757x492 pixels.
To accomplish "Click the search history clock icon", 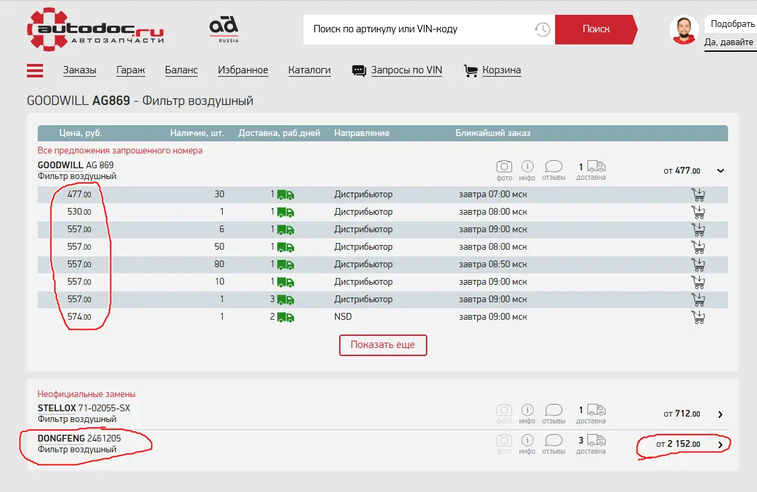I will [542, 30].
